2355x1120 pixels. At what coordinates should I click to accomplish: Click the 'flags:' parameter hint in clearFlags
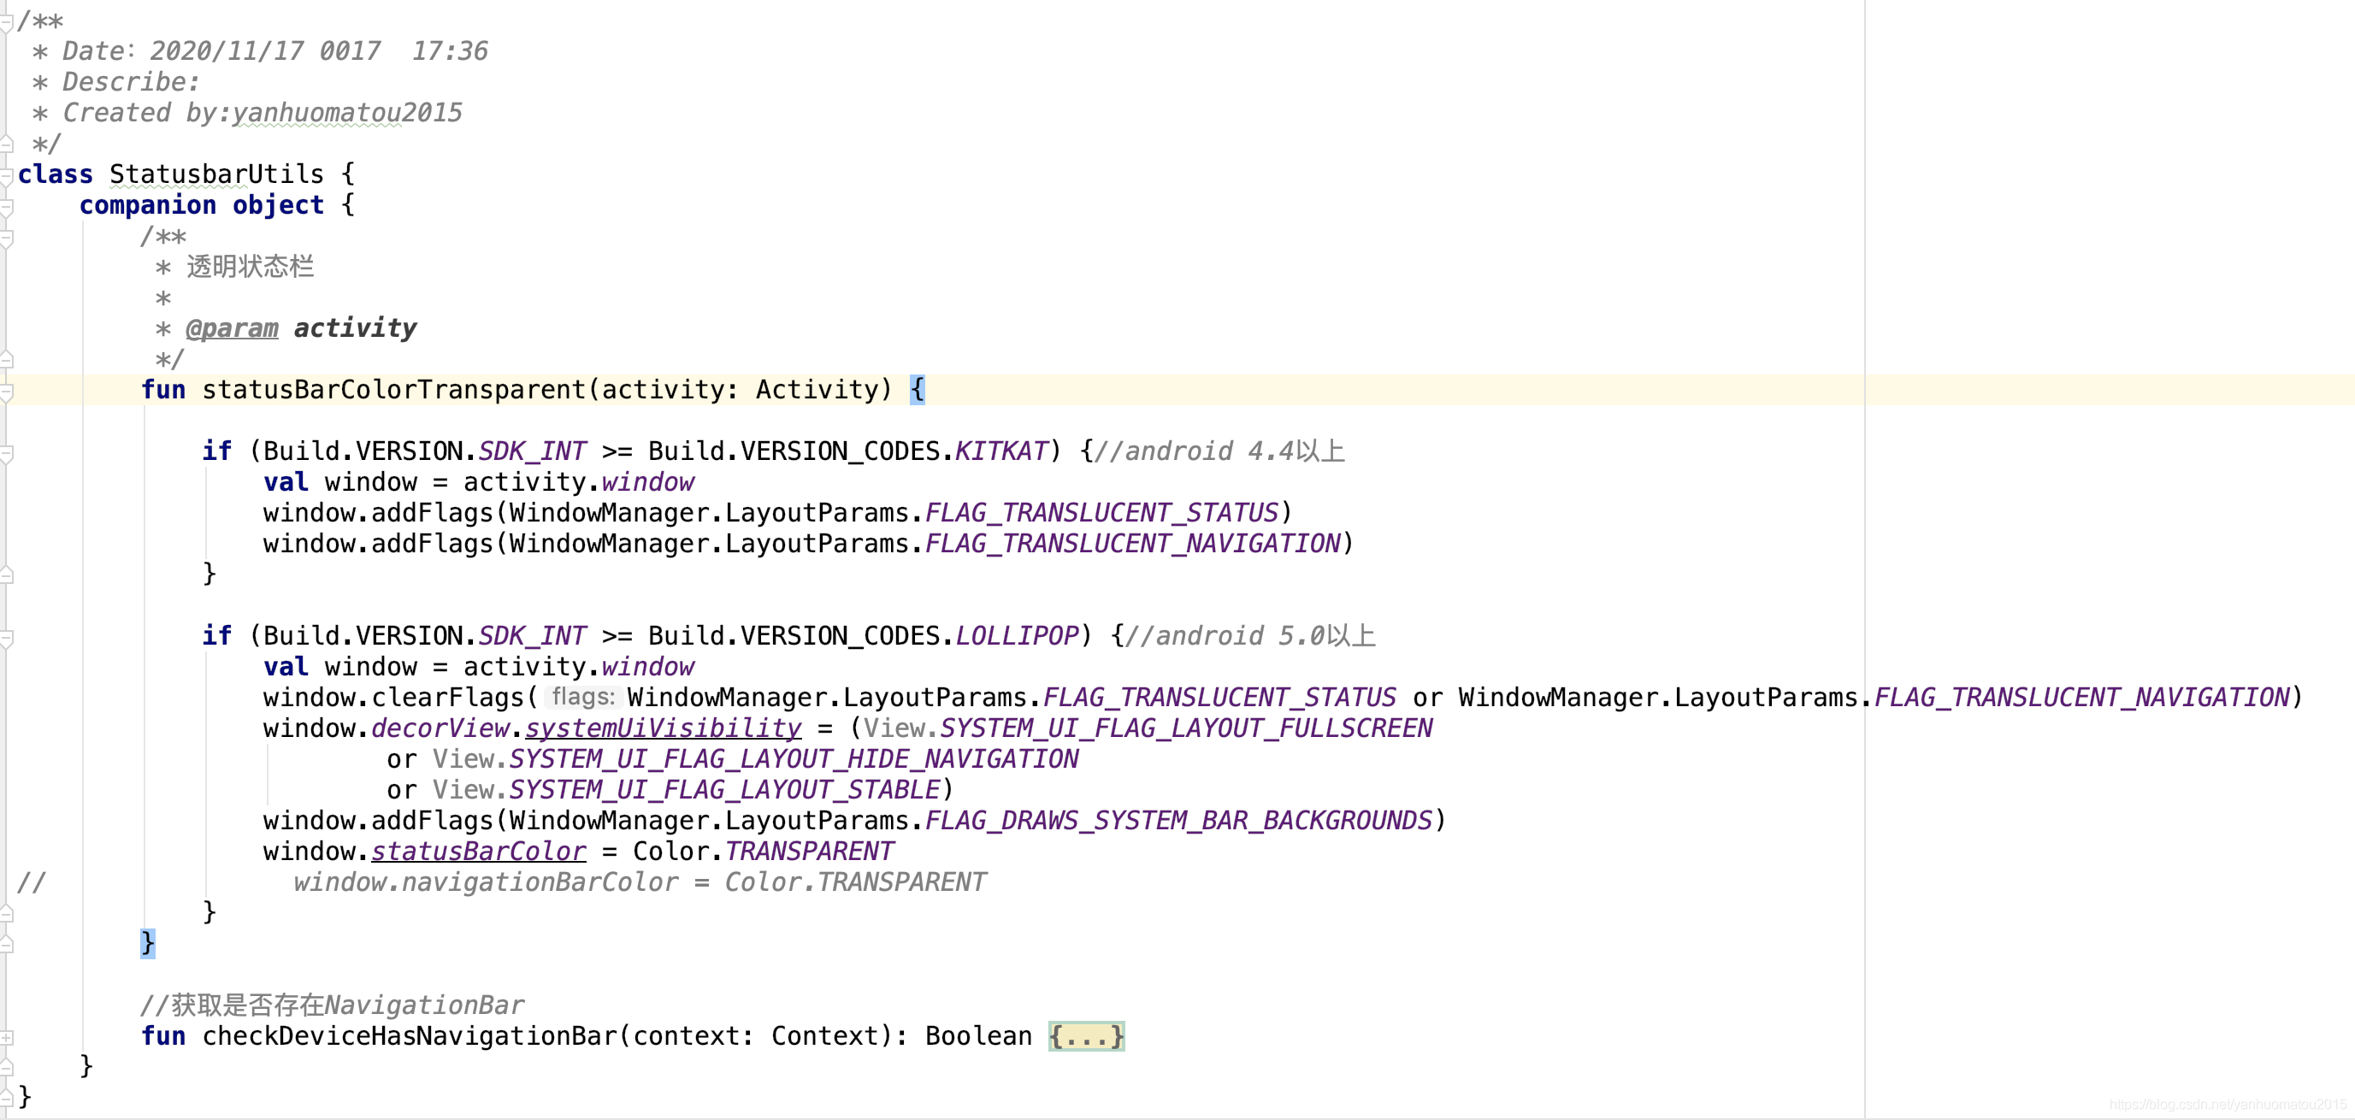coord(583,698)
